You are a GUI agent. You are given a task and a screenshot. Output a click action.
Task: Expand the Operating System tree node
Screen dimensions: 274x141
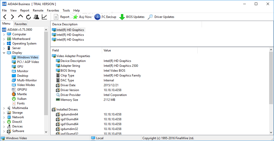tap(4, 44)
